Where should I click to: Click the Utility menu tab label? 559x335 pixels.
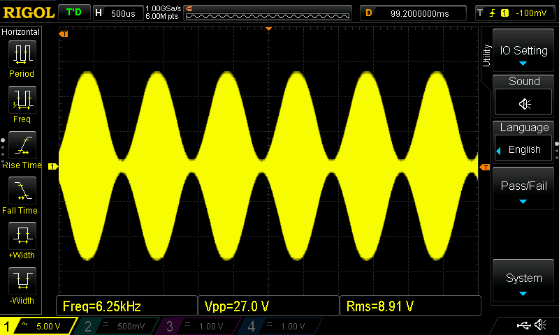coord(486,56)
